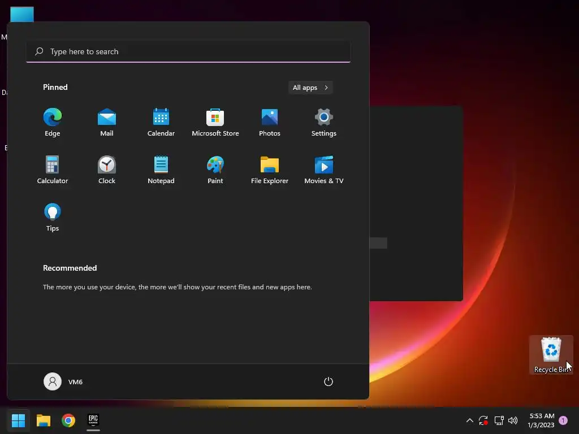Open Notepad from pinned apps
This screenshot has height=434, width=579.
point(161,170)
